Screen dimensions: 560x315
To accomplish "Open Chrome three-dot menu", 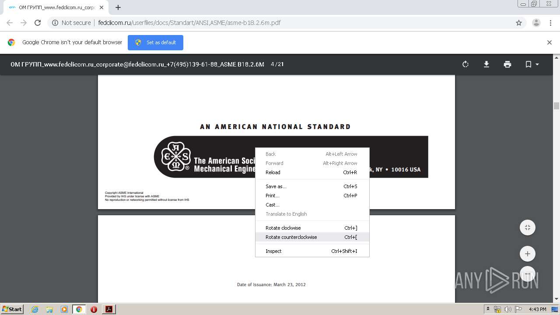I will tap(550, 23).
